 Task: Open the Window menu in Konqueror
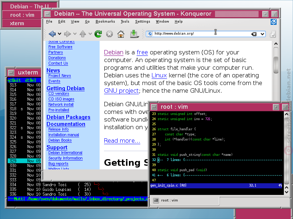162,22
